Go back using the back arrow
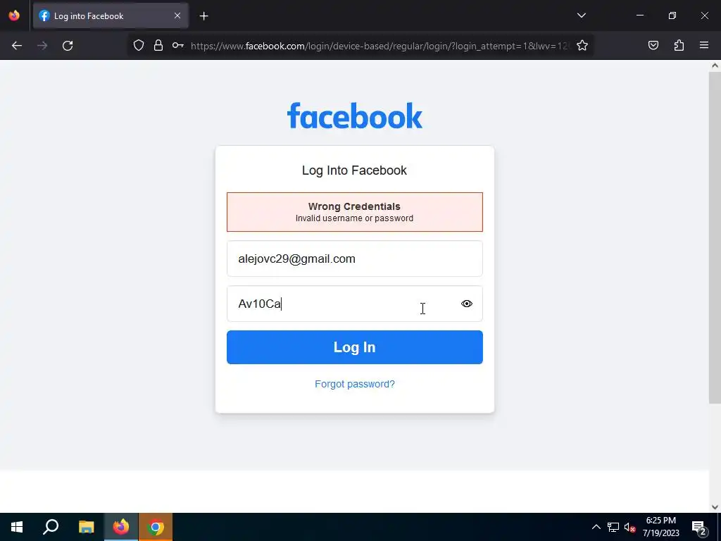This screenshot has height=541, width=721. coord(17,46)
